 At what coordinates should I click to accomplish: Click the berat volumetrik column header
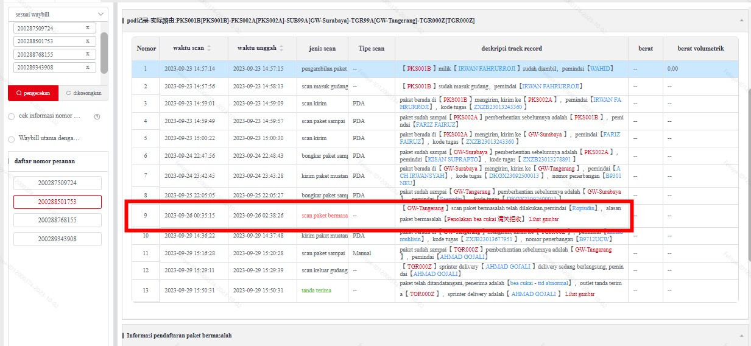701,49
